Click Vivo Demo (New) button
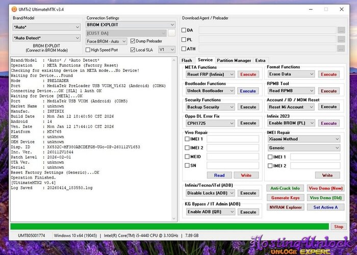The image size is (357, 255). pos(325,188)
